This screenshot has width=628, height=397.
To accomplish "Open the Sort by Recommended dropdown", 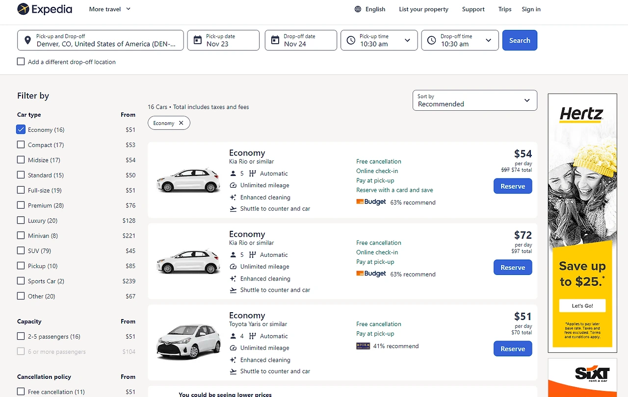I will pyautogui.click(x=474, y=100).
